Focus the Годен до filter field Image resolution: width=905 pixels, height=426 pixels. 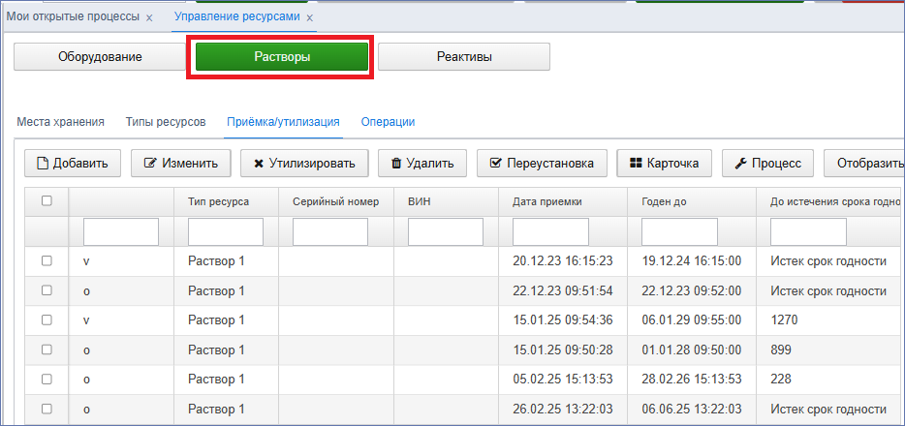[679, 231]
